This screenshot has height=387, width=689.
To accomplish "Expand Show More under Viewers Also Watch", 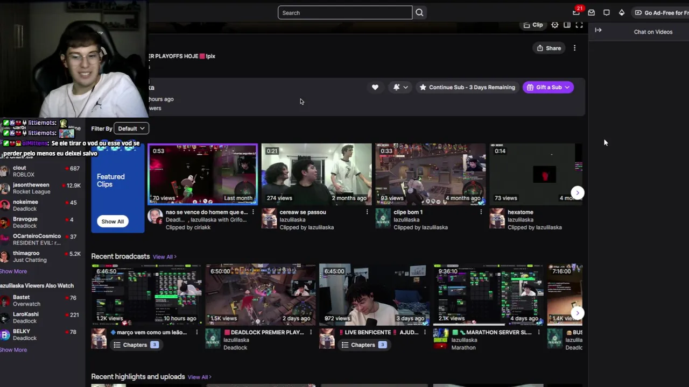I will [13, 350].
